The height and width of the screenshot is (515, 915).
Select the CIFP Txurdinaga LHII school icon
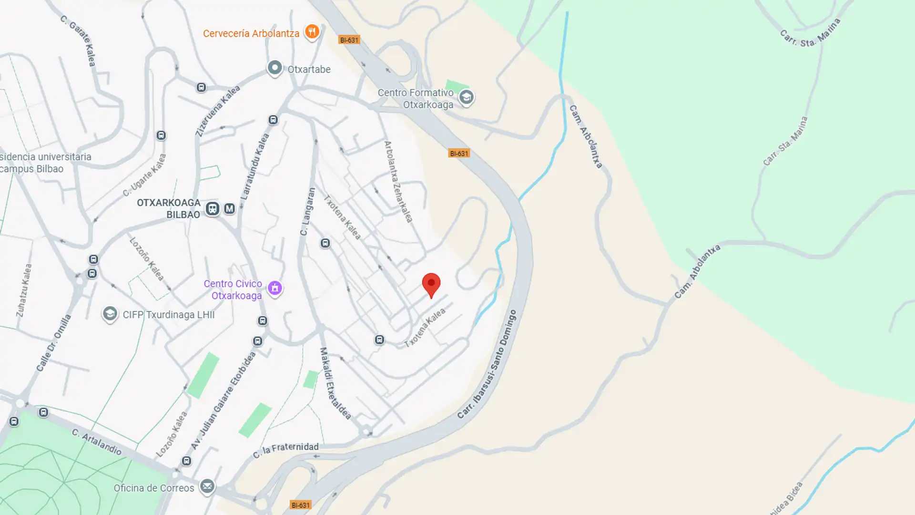coord(110,314)
